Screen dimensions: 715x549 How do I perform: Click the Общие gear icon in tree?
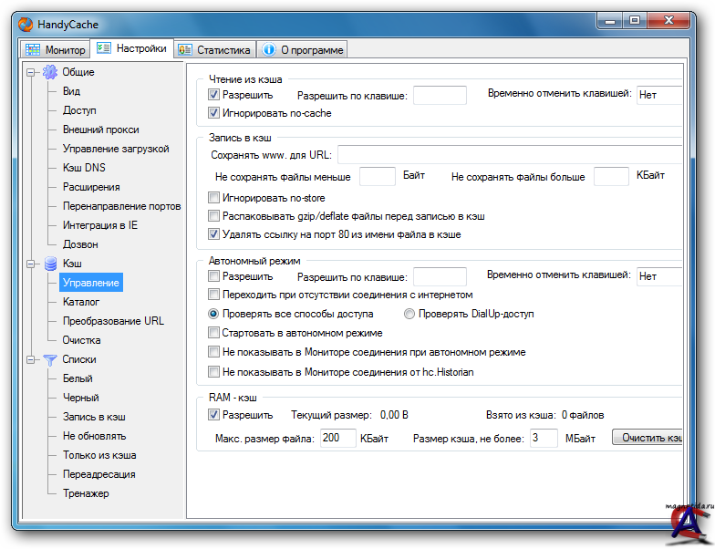click(50, 72)
